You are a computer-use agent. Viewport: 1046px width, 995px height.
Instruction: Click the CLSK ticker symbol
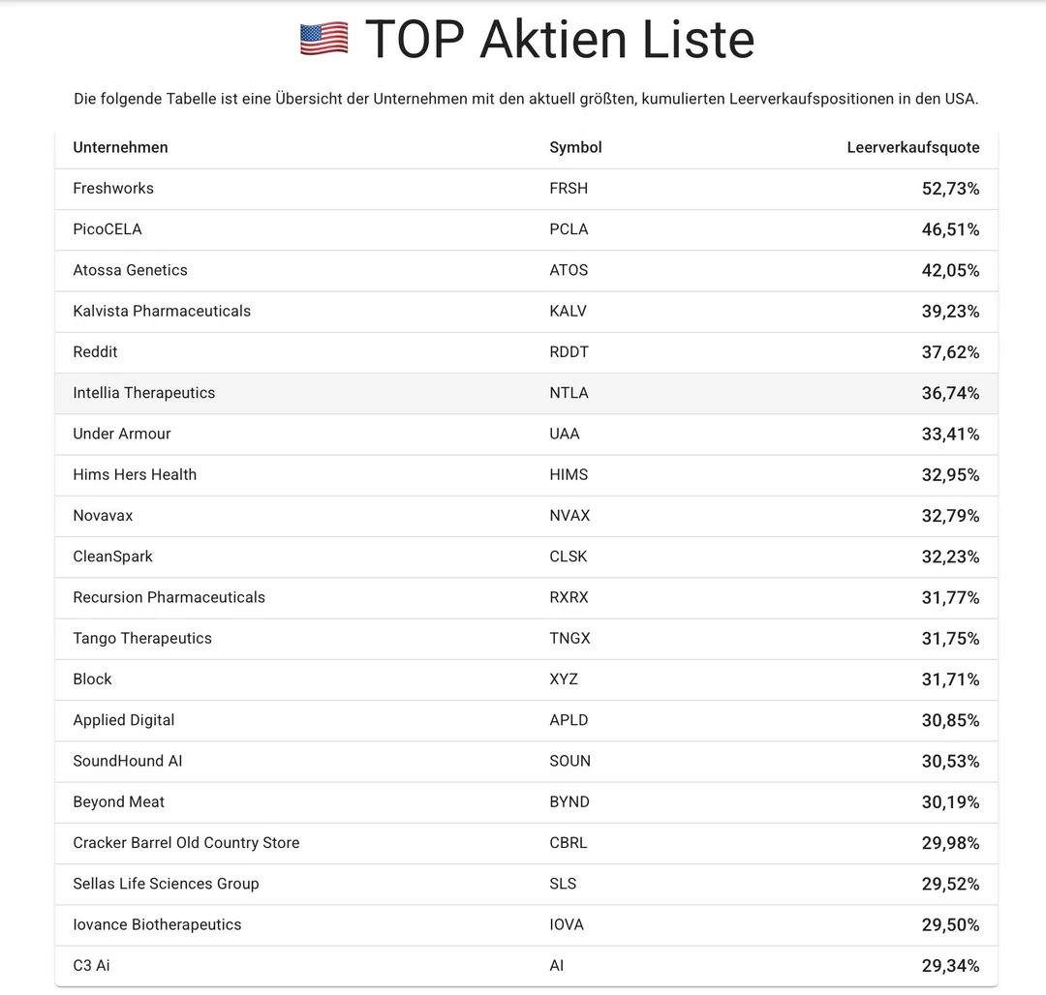(x=569, y=557)
